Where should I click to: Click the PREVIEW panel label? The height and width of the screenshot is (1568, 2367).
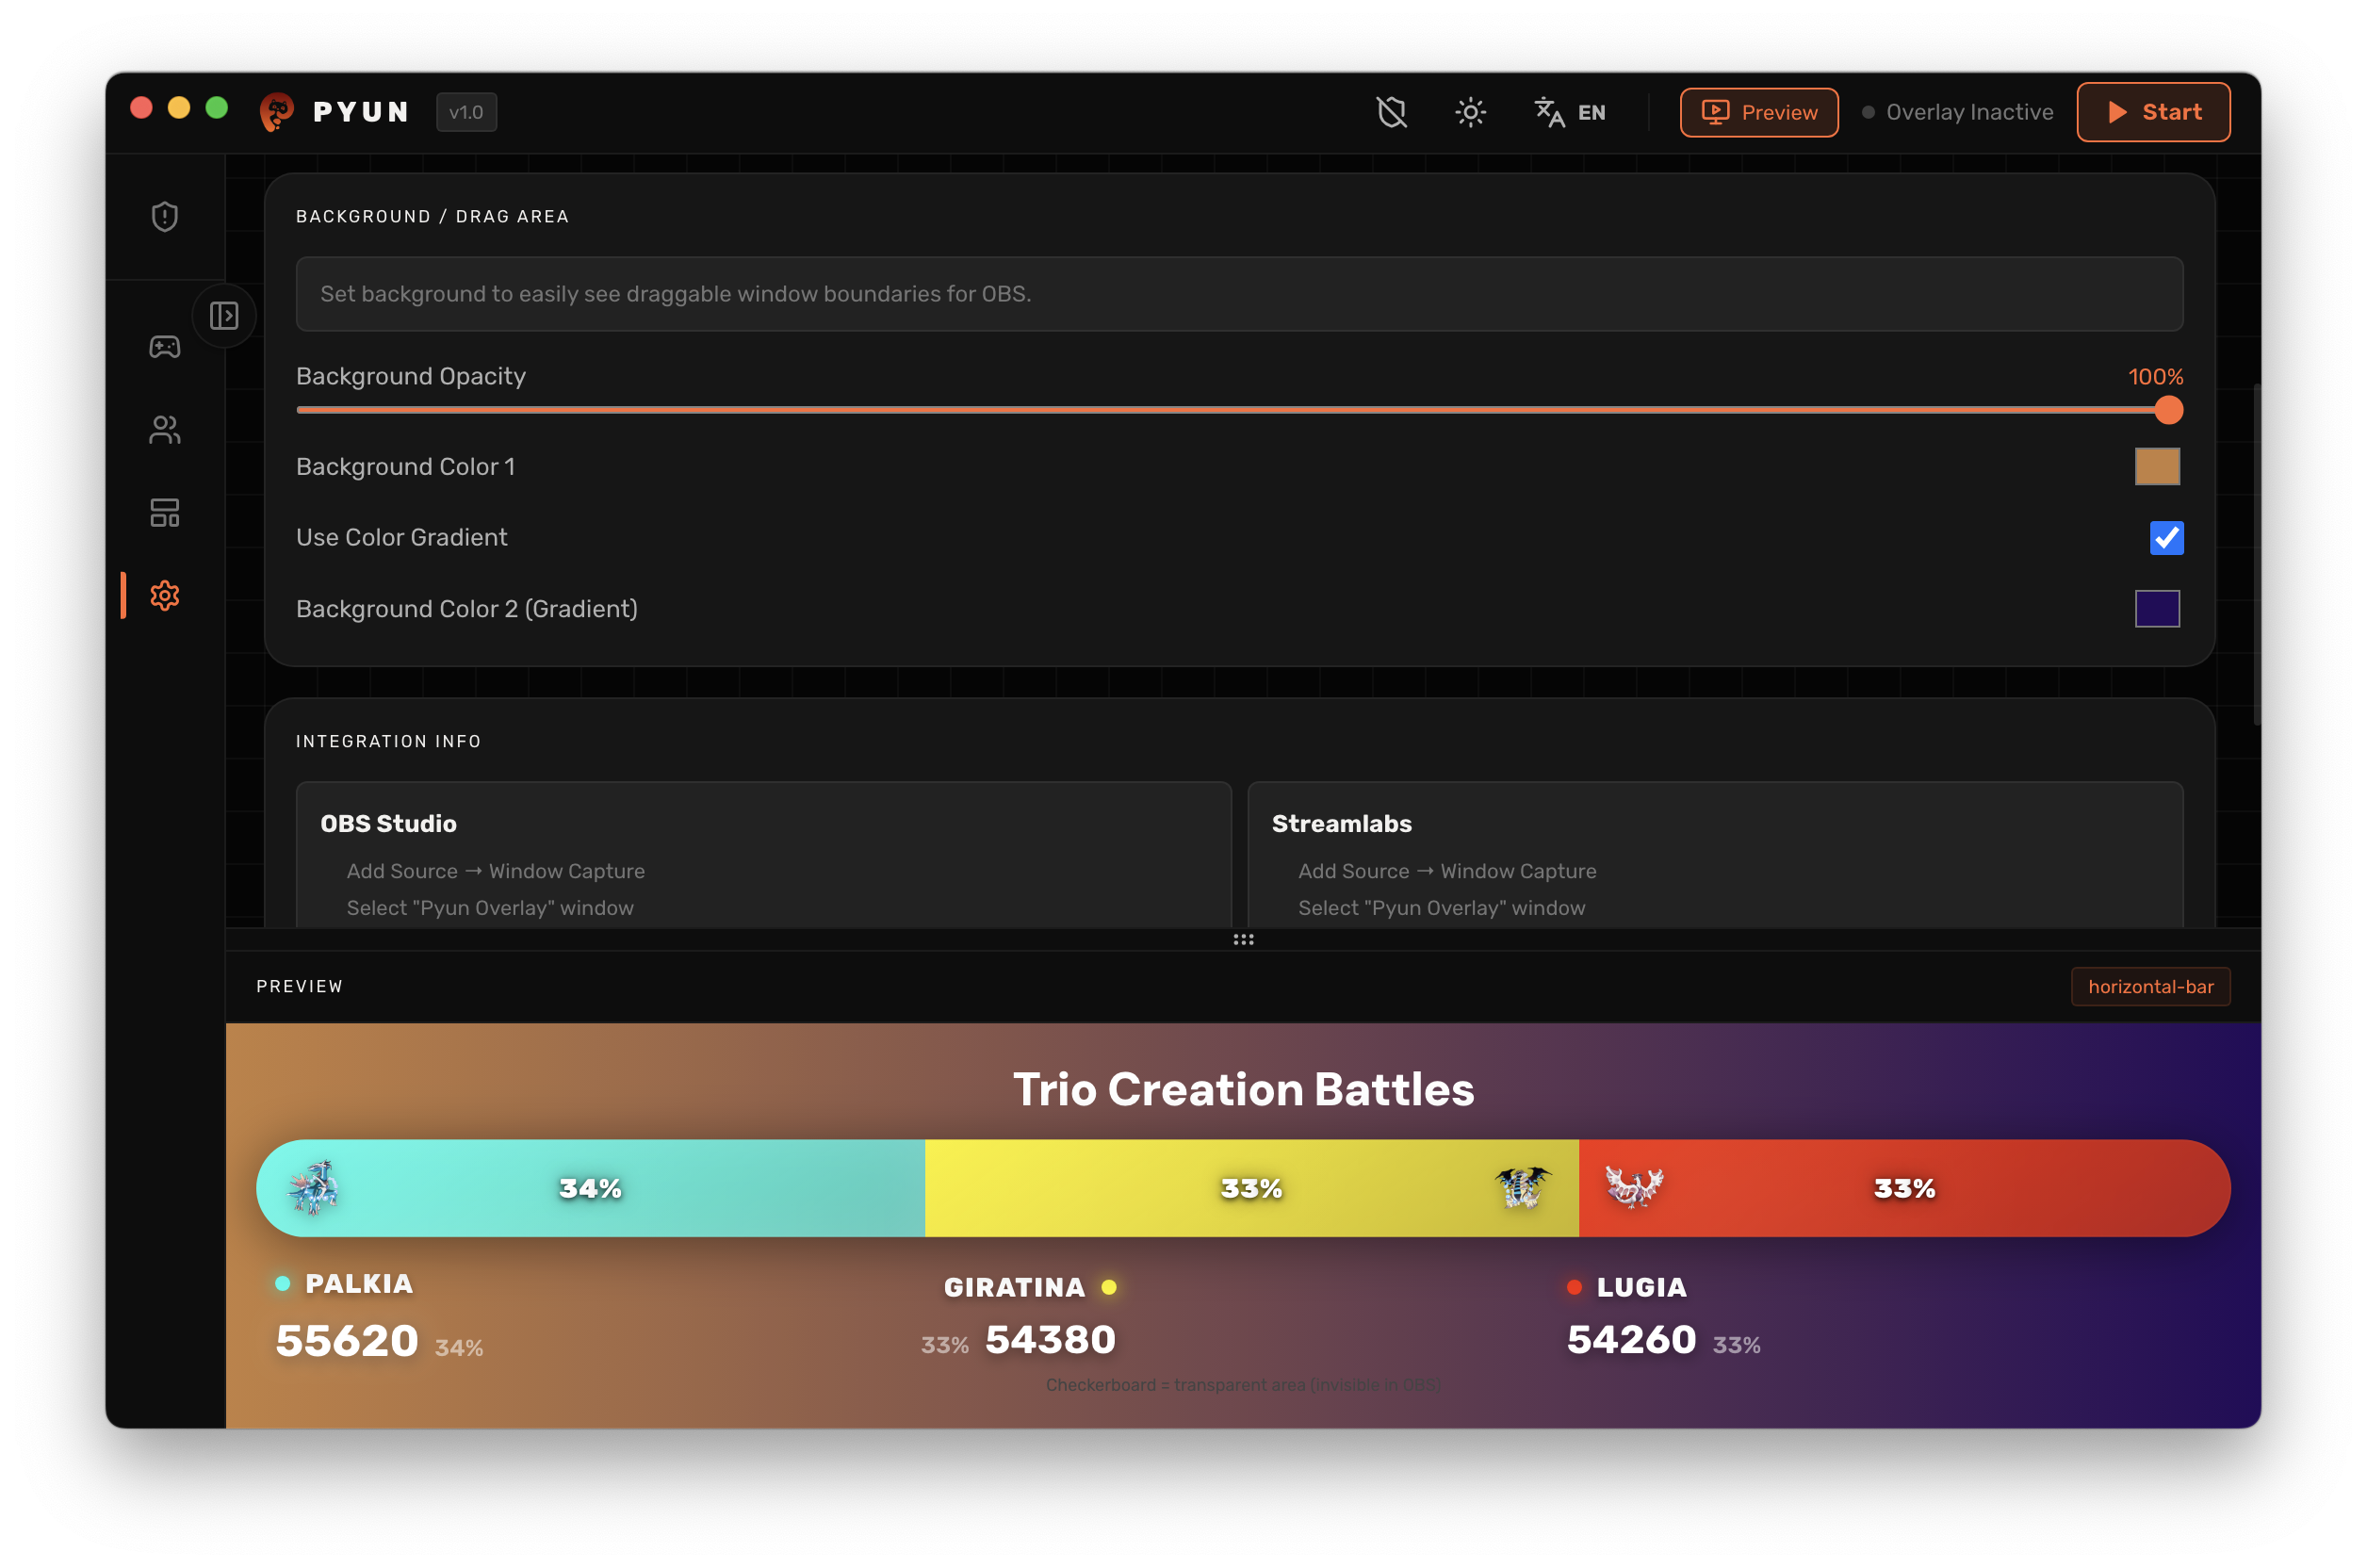(x=299, y=987)
